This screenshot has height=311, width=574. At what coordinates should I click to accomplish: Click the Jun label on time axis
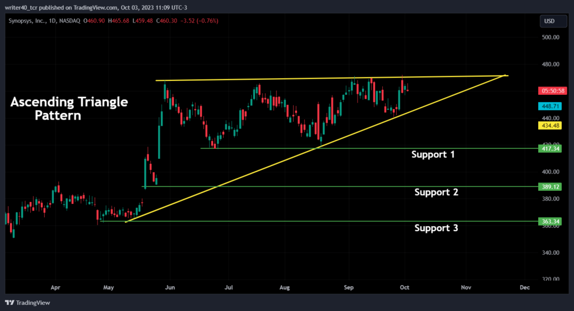tap(170, 287)
